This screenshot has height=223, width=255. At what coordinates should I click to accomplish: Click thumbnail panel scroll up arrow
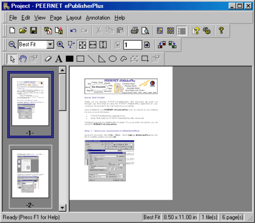click(x=62, y=70)
